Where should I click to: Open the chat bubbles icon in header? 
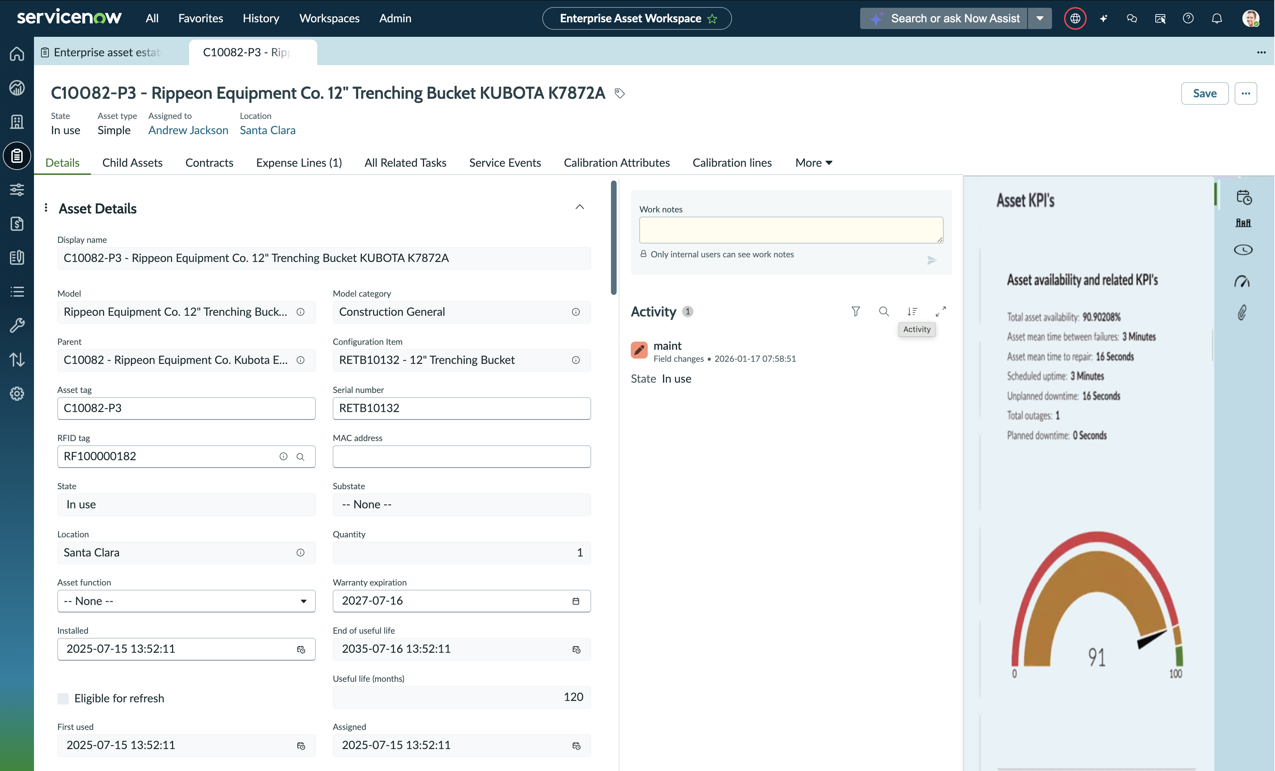pyautogui.click(x=1132, y=19)
